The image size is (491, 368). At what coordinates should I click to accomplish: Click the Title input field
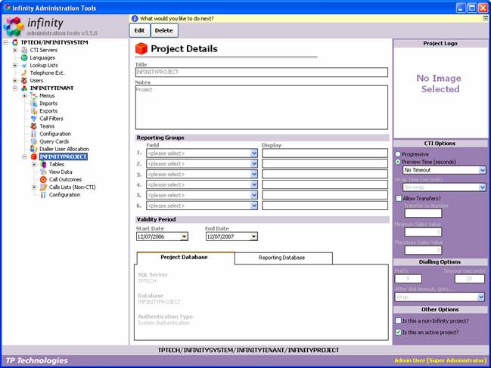(x=262, y=73)
